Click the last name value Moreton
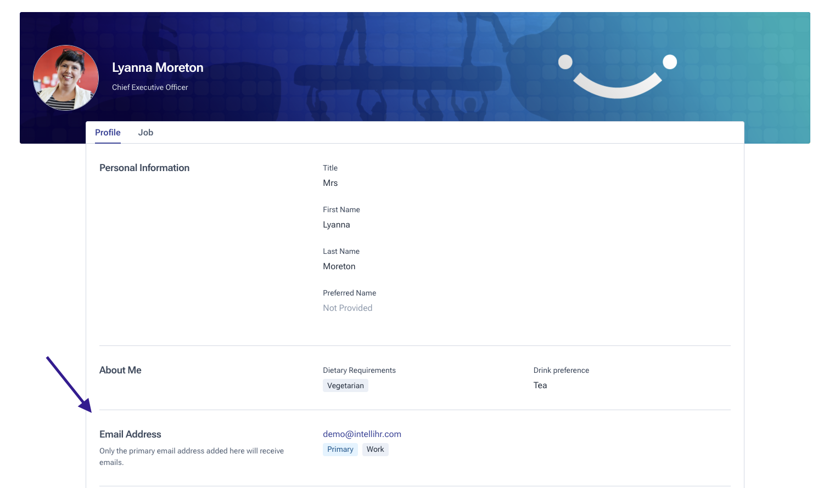829x488 pixels. 339,266
